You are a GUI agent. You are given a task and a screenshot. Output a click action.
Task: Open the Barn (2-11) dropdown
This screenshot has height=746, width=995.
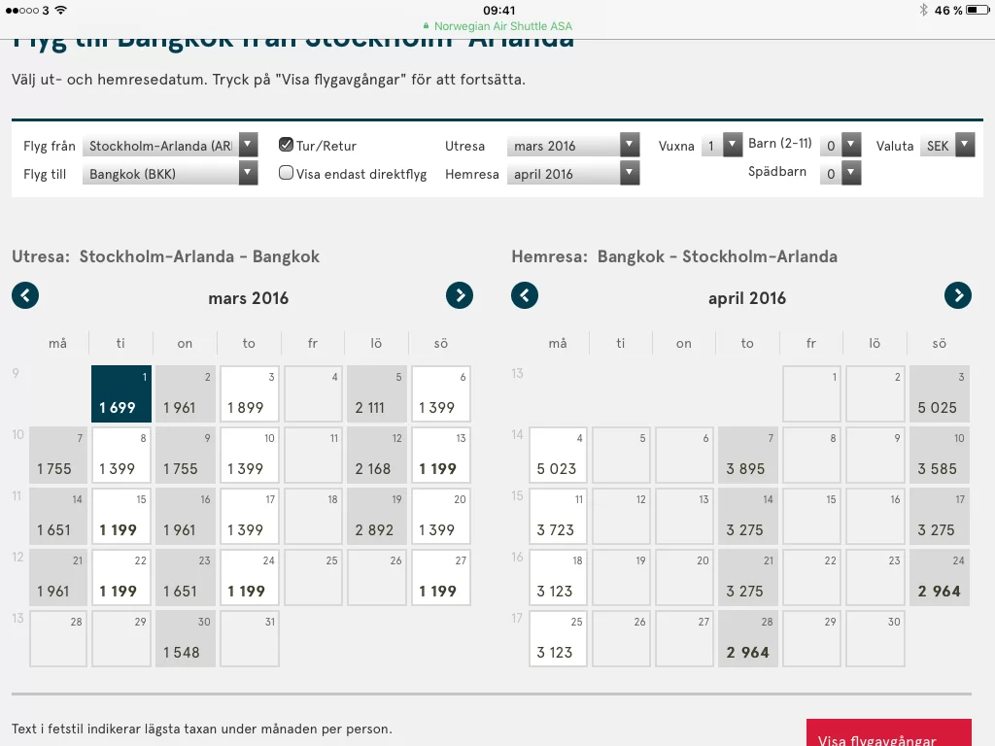pyautogui.click(x=852, y=145)
